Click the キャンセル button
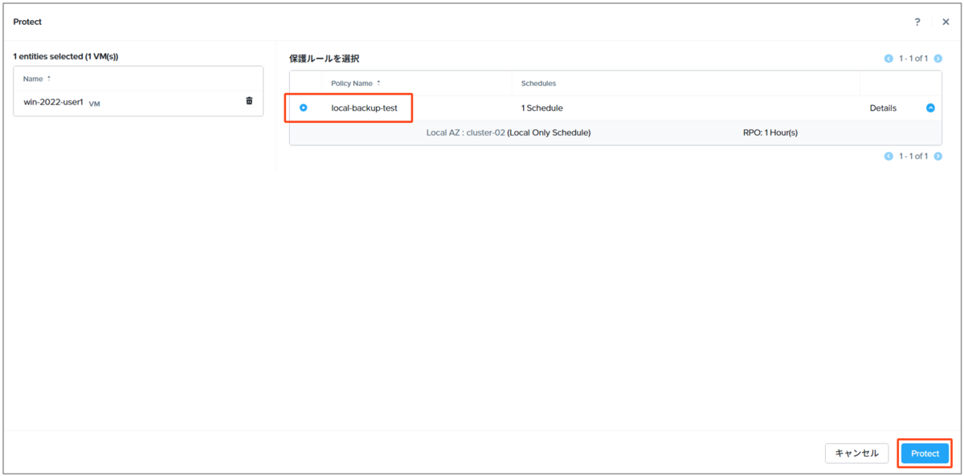The width and height of the screenshot is (964, 476). coord(857,454)
